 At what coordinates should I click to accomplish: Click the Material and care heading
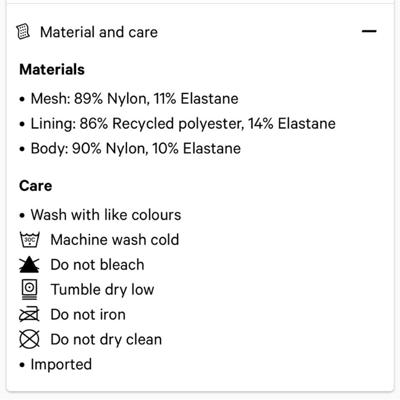99,32
